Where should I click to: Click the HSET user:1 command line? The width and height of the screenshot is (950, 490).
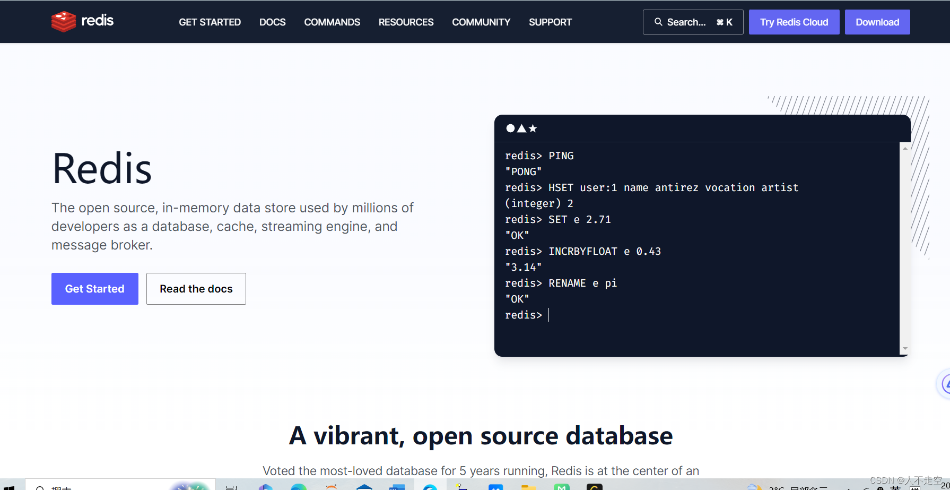[651, 187]
